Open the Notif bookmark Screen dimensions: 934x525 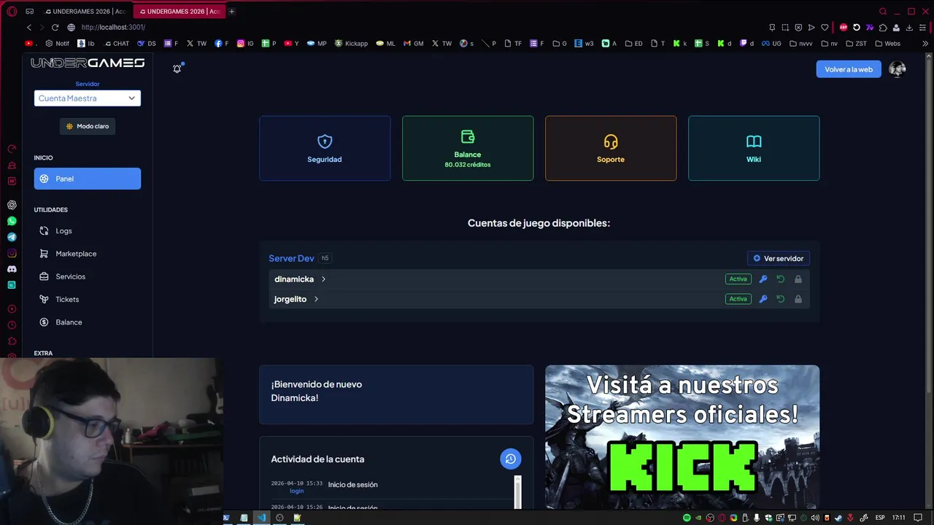tap(57, 44)
